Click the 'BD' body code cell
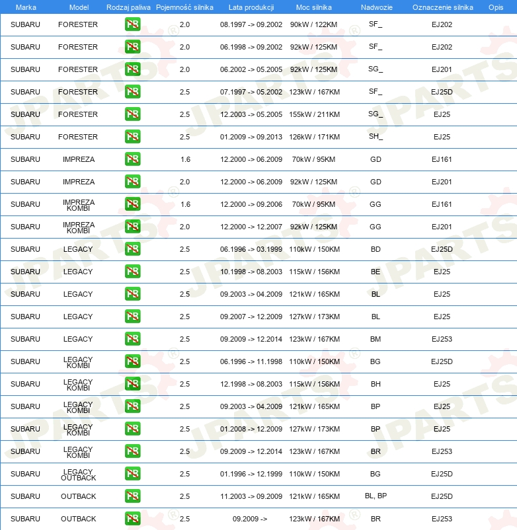The width and height of the screenshot is (517, 530). point(376,249)
